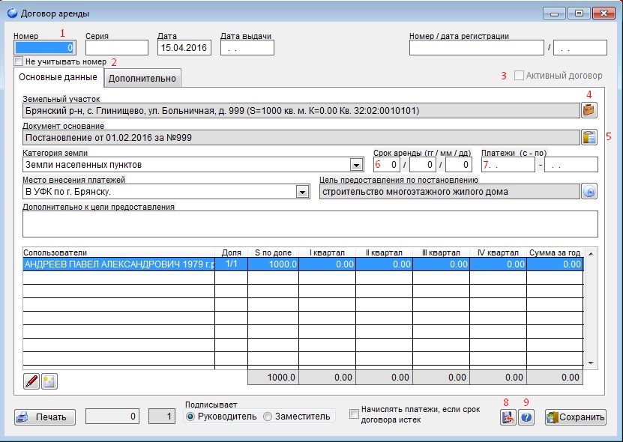Select row АНДРЕЕВ ПАВЕЛ АЛЕКСАНДРОВИЧ
623x442 pixels.
tap(303, 264)
